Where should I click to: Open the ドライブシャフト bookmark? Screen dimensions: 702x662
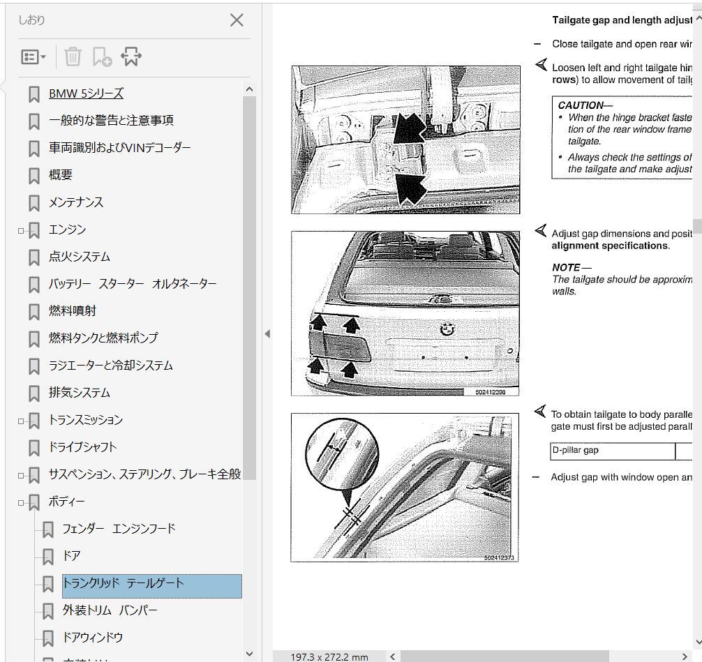pos(83,447)
